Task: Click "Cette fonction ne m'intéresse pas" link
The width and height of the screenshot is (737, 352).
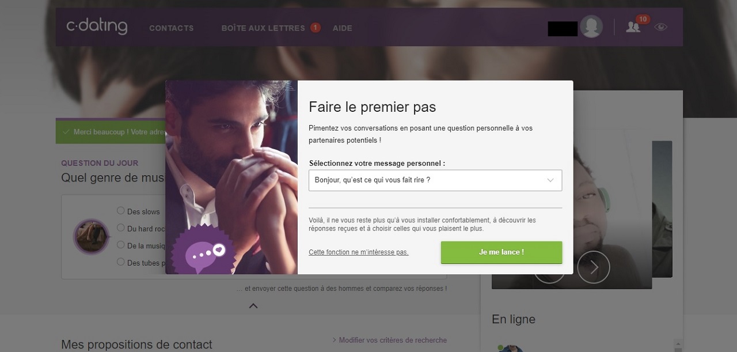Action: [x=358, y=252]
